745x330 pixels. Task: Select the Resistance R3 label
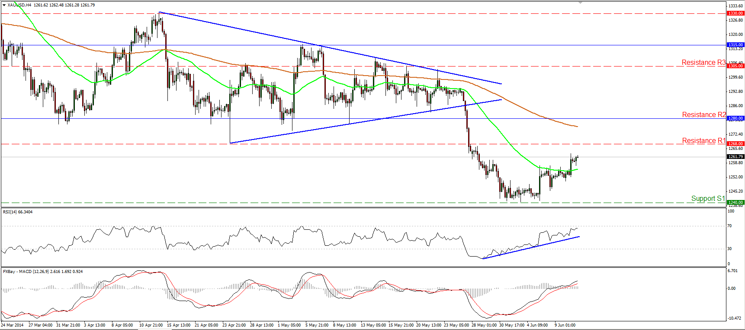point(703,63)
